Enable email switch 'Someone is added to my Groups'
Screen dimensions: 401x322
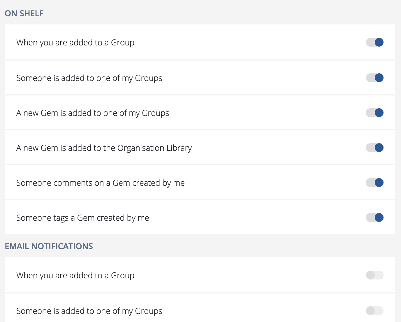point(375,311)
